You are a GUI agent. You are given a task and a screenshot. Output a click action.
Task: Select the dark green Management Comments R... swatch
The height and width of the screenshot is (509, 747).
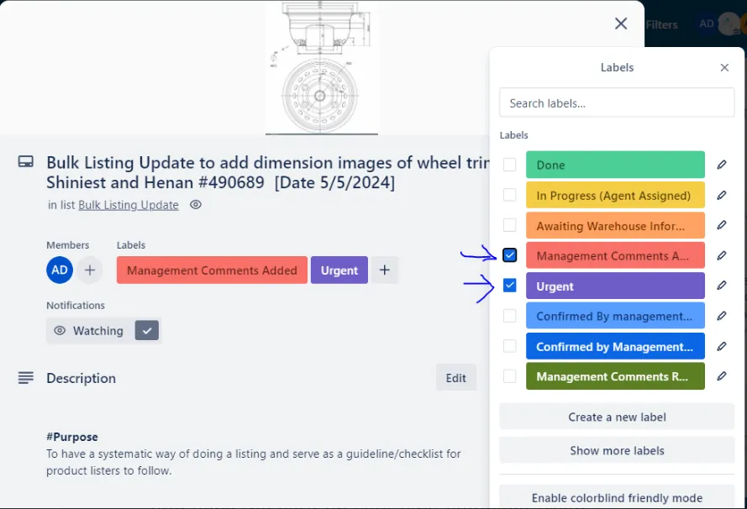pos(615,376)
